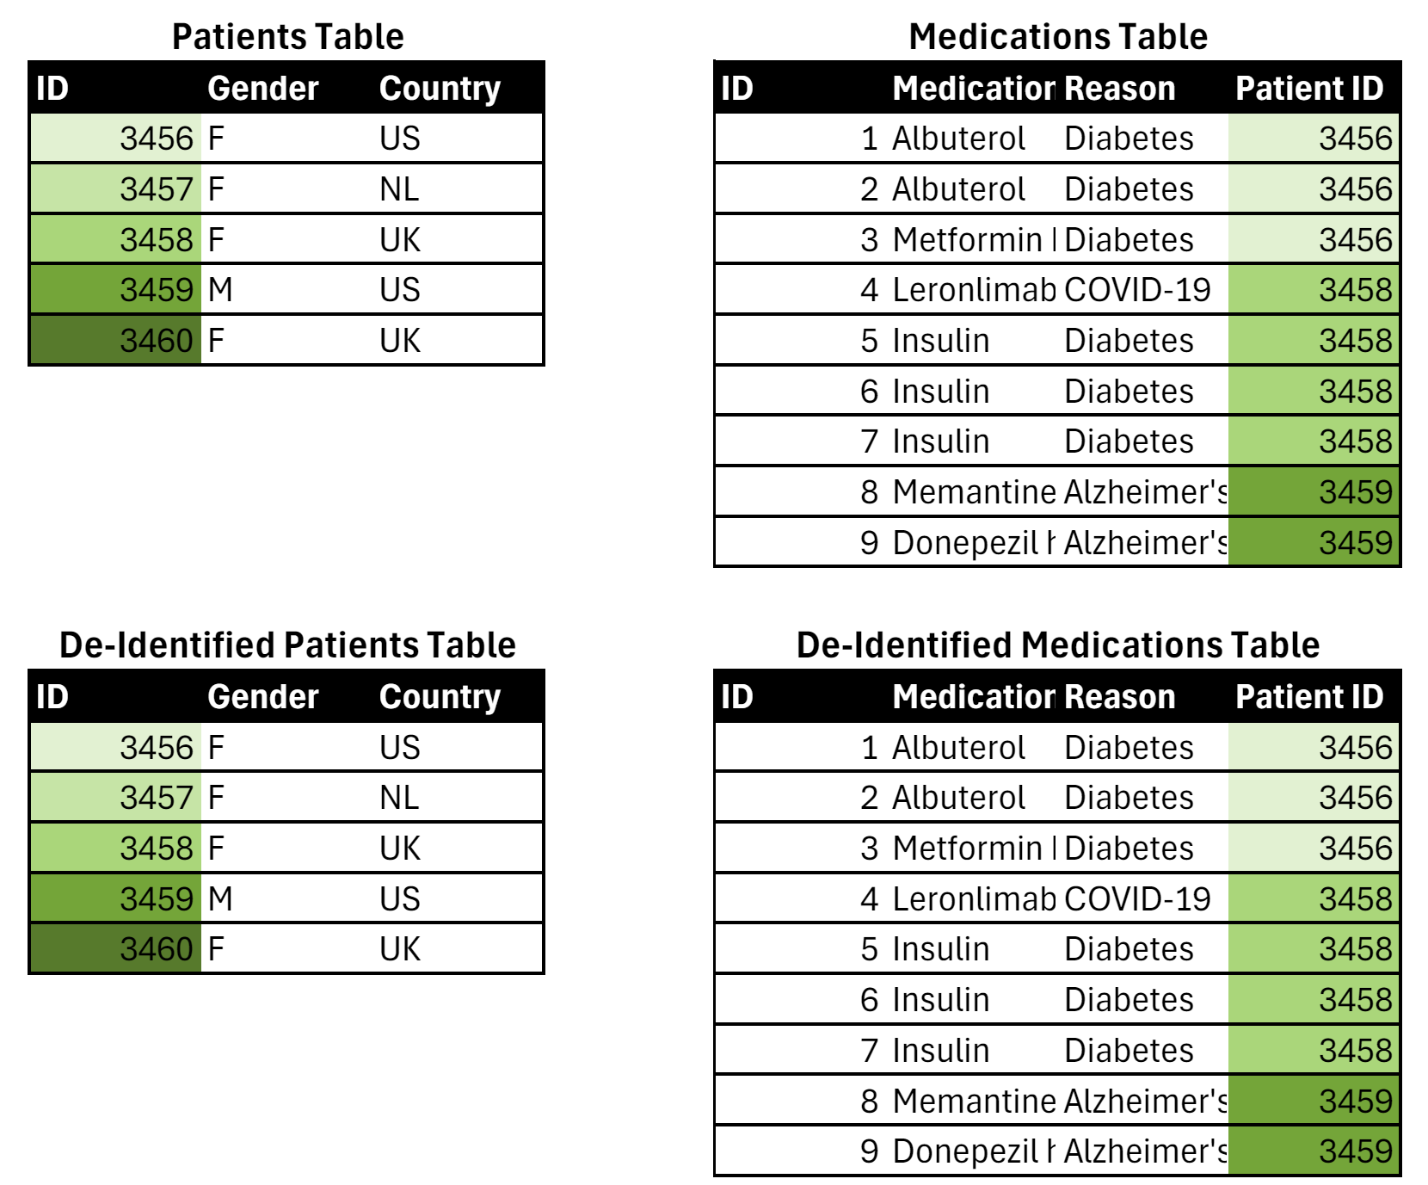Select Gender header in De-Identified Patients Table
The image size is (1428, 1185).
point(263,697)
